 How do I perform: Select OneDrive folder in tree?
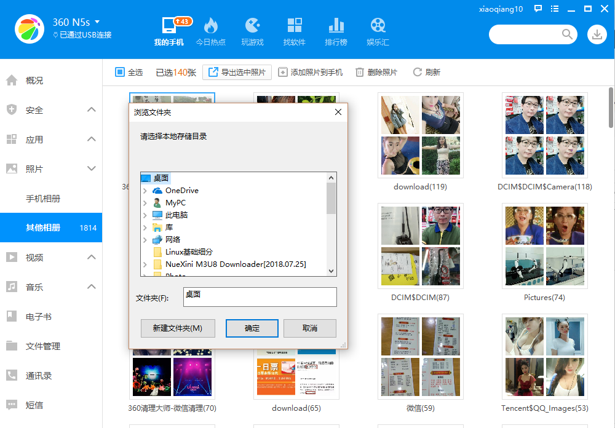pyautogui.click(x=181, y=190)
